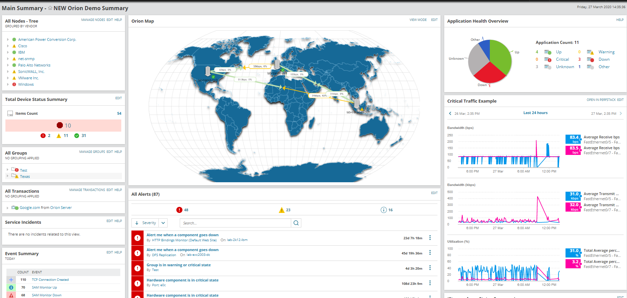Click the Items Count device icon
The image size is (627, 298).
(x=10, y=113)
